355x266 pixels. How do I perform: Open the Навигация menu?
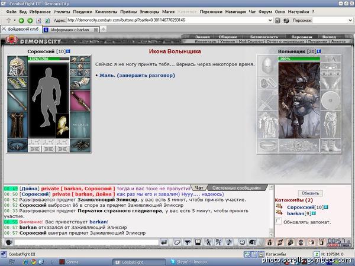coord(235,12)
